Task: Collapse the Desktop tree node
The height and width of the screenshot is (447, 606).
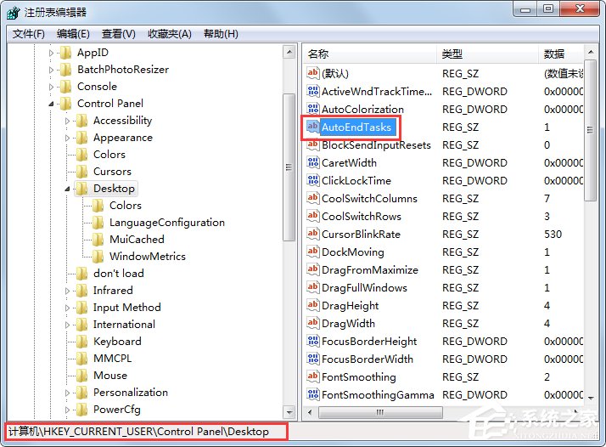Action: coord(67,189)
